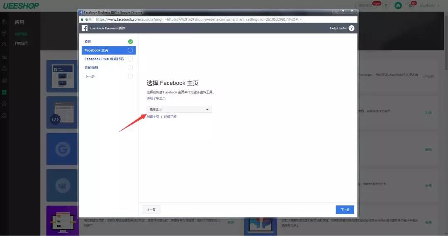Expand the account username dropdown in UEESHOP header
Viewport: 448px width, 236px height.
[x=429, y=5]
